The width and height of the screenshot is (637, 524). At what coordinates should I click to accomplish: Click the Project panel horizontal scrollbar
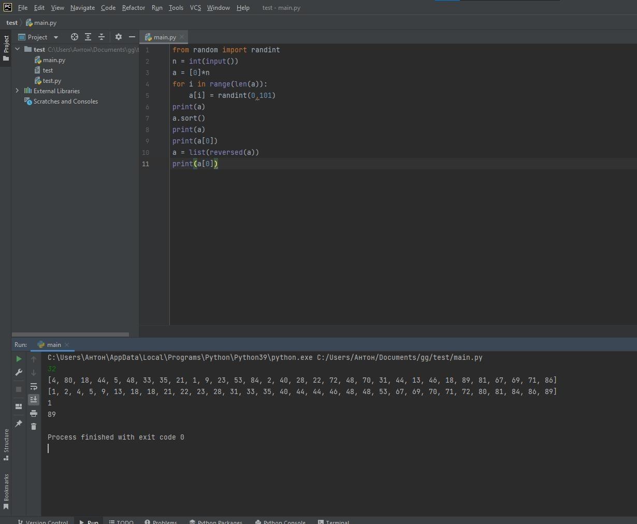click(70, 334)
